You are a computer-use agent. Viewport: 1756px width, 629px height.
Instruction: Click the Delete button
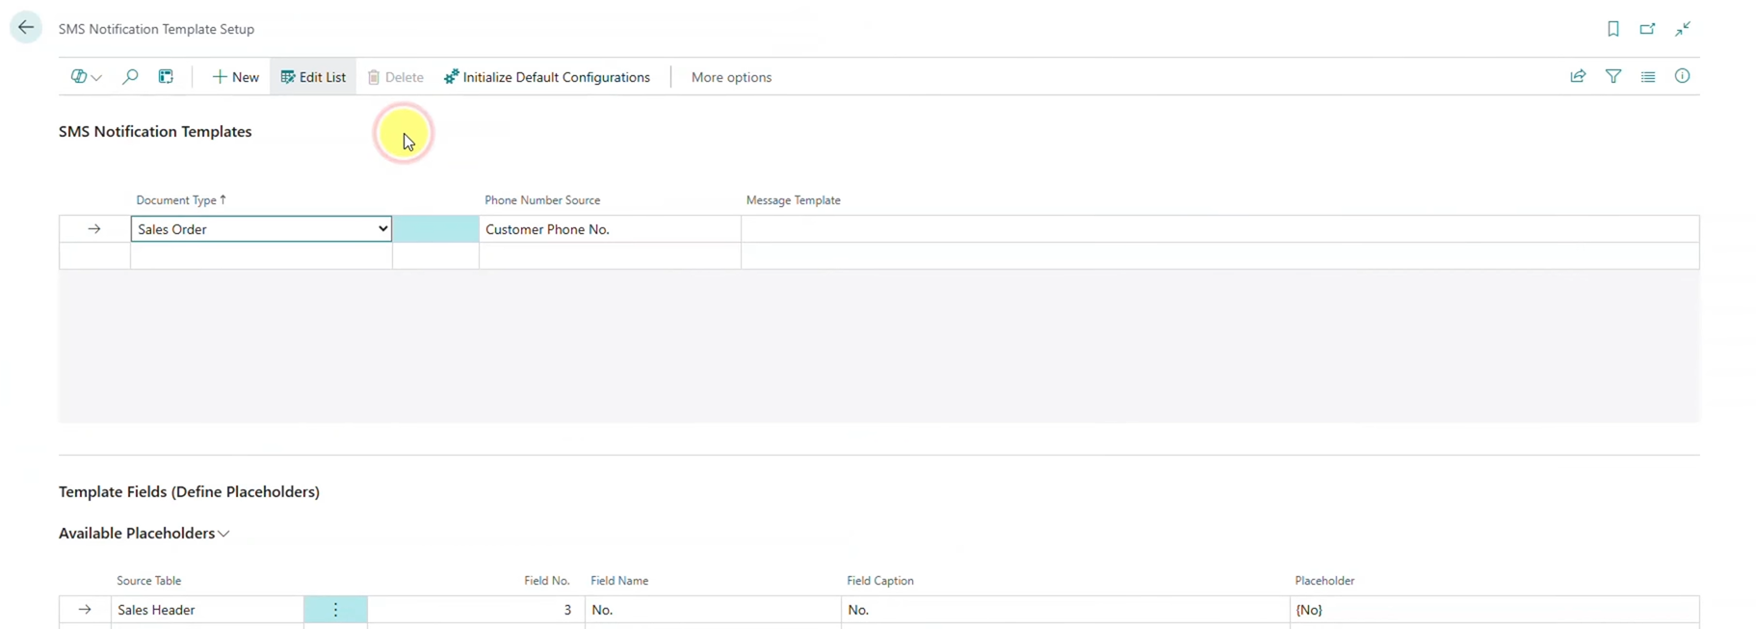tap(396, 77)
